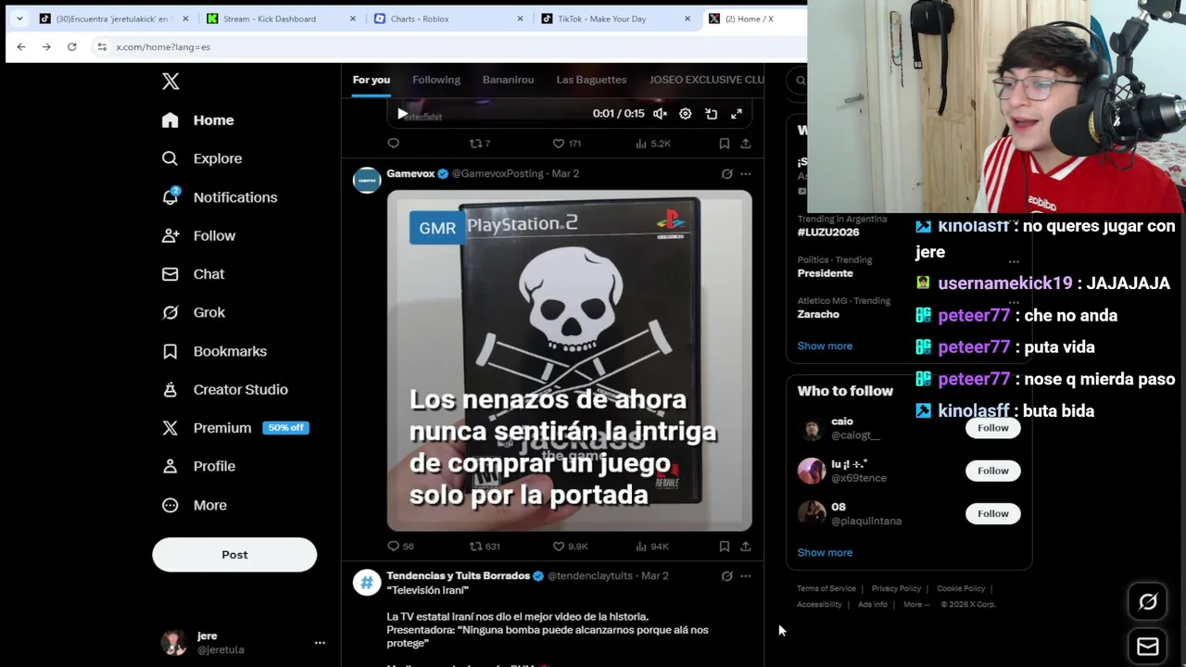The height and width of the screenshot is (667, 1186).
Task: Open video settings gear icon
Action: point(685,114)
